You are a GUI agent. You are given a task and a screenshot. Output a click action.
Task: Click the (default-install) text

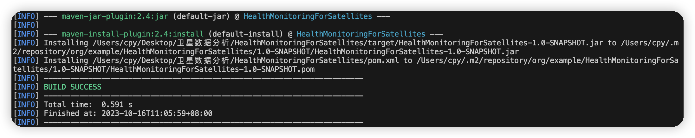246,34
